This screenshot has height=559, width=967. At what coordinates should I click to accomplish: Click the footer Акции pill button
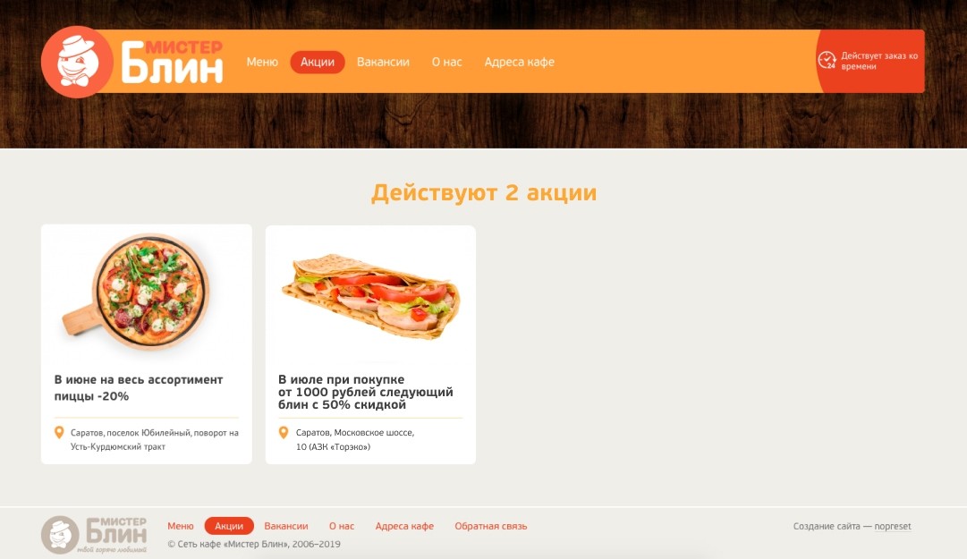[229, 526]
